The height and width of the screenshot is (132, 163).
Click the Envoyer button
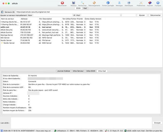click(157, 123)
